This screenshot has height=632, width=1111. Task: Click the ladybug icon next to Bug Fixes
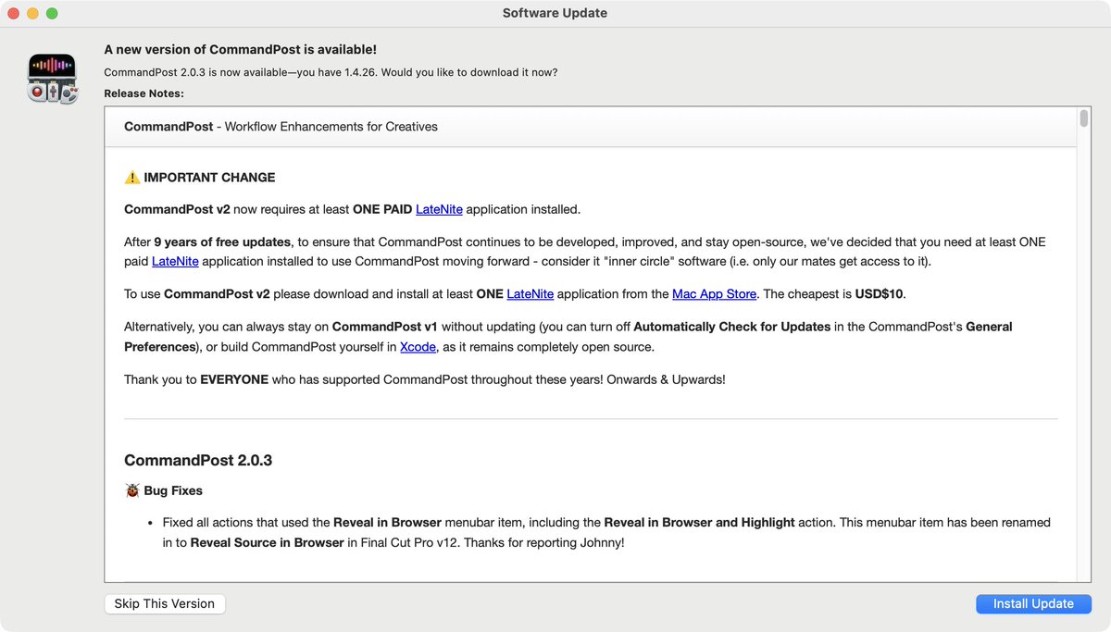[x=131, y=489]
